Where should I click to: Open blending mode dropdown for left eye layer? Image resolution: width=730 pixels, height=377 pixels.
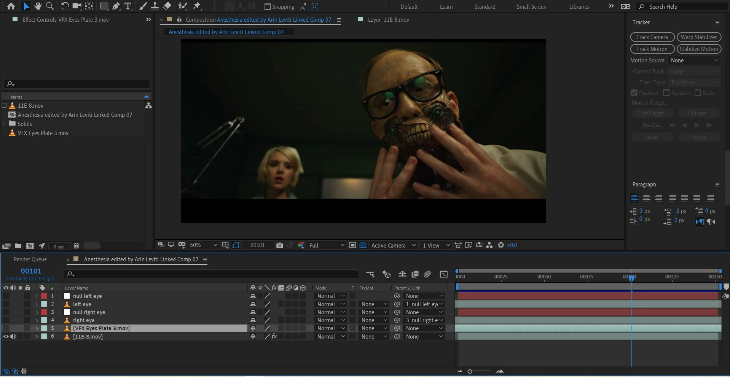331,304
